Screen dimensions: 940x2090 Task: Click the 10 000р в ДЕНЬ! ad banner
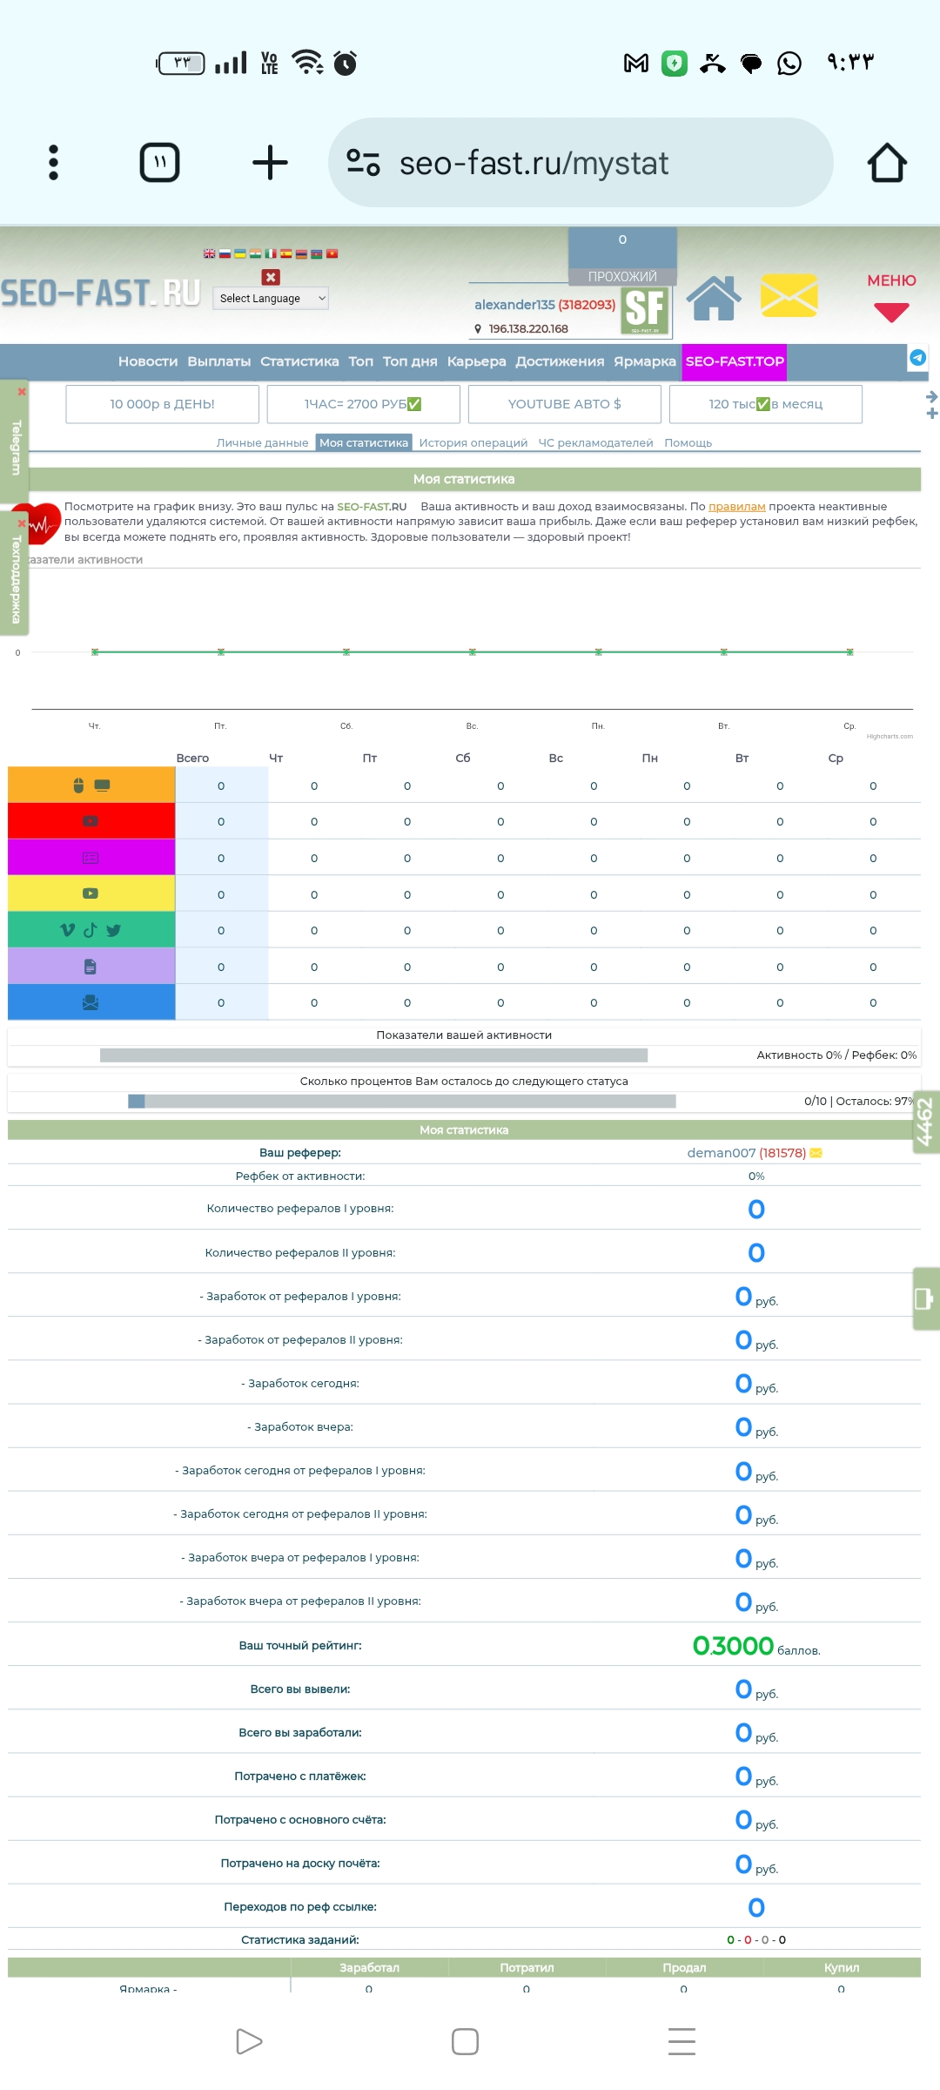click(x=162, y=404)
